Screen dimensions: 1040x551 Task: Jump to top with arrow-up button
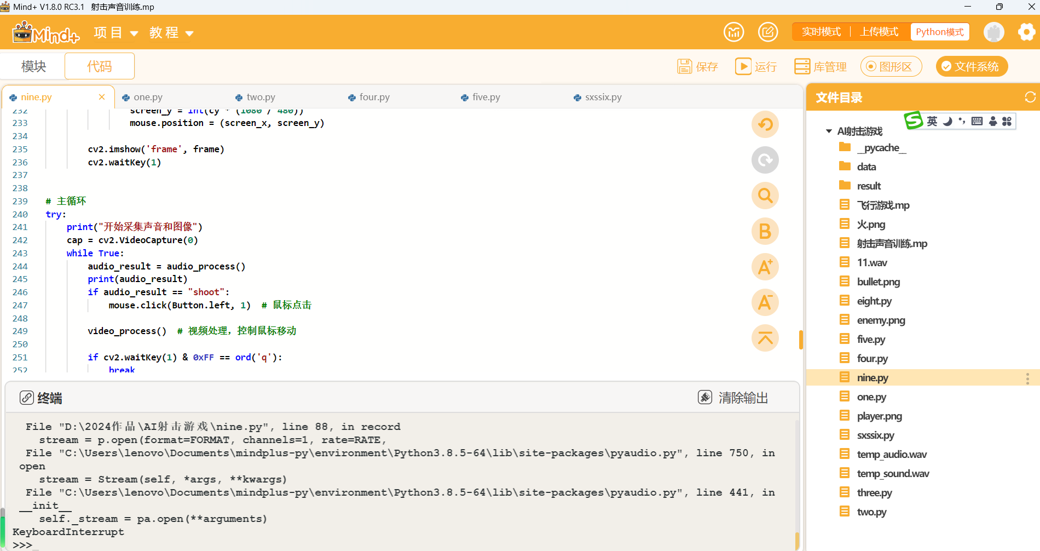(x=765, y=338)
